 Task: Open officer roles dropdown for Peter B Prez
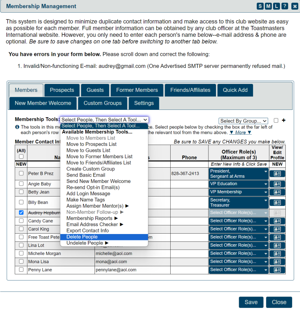(x=238, y=174)
